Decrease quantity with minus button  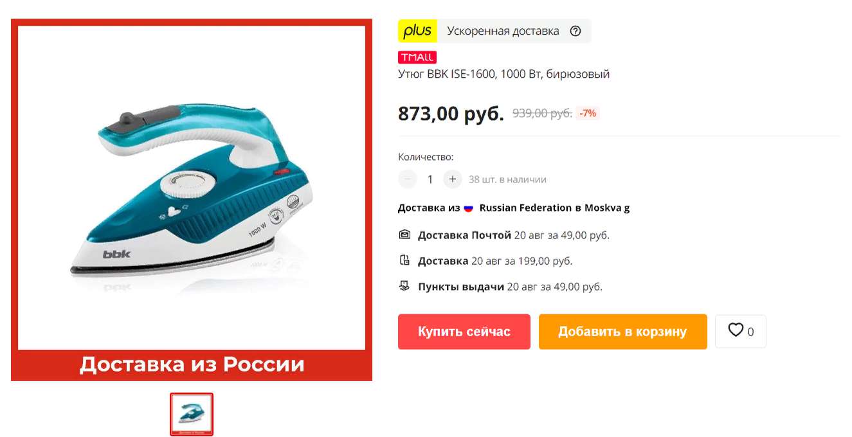click(408, 179)
